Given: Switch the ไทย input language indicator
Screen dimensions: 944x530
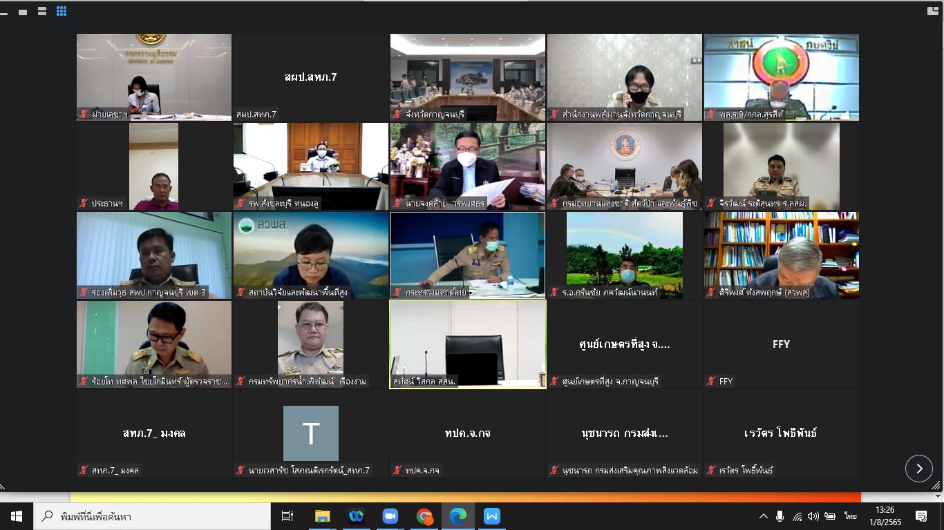Looking at the screenshot, I should (850, 516).
